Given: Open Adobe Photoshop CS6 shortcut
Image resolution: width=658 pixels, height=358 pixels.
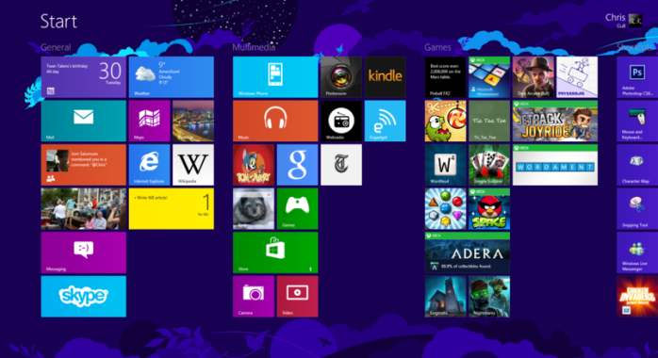Looking at the screenshot, I should [637, 77].
